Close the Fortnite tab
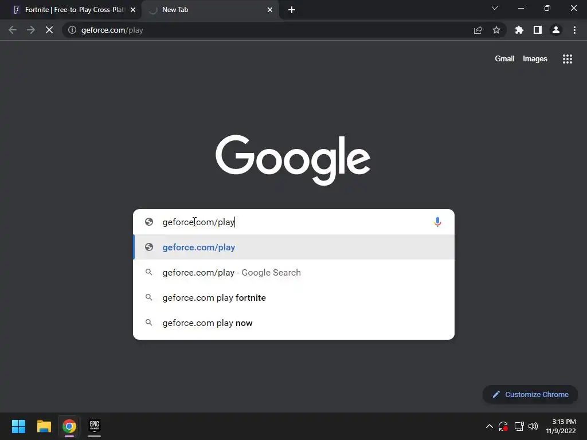This screenshot has height=440, width=587. tap(133, 10)
